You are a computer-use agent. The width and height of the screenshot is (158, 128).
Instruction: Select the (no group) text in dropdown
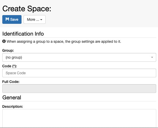click(x=14, y=58)
